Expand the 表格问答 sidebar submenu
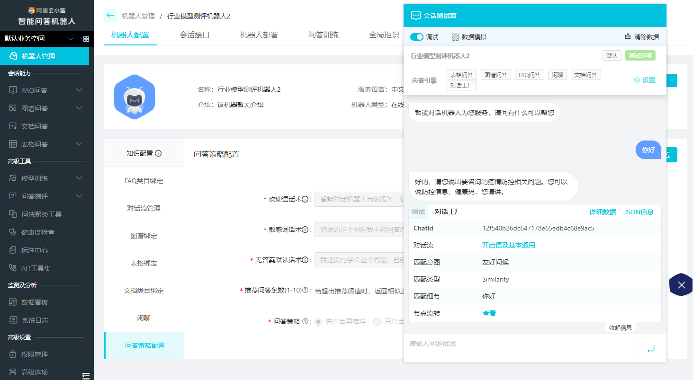693x380 pixels. pos(79,144)
